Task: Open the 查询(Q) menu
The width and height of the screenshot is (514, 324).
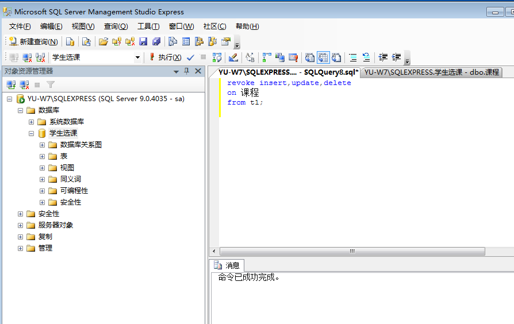Action: (x=116, y=26)
